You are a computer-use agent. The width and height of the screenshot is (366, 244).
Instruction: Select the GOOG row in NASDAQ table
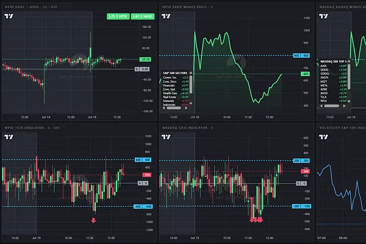pos(333,70)
